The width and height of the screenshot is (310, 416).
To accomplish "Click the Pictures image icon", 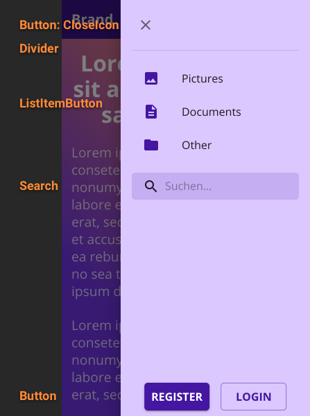I will [x=151, y=78].
